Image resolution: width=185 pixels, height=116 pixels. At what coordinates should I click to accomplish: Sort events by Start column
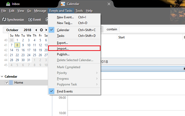(150, 37)
